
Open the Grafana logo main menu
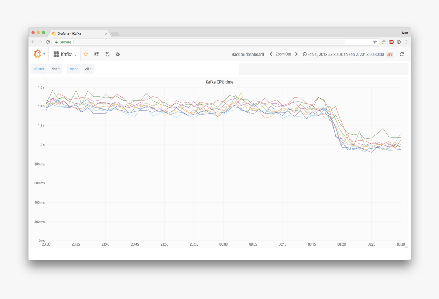pos(38,54)
